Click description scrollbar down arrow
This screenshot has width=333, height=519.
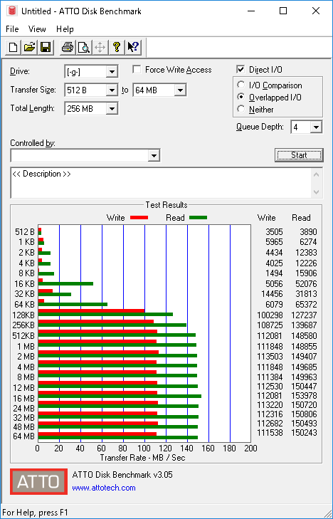pyautogui.click(x=316, y=192)
